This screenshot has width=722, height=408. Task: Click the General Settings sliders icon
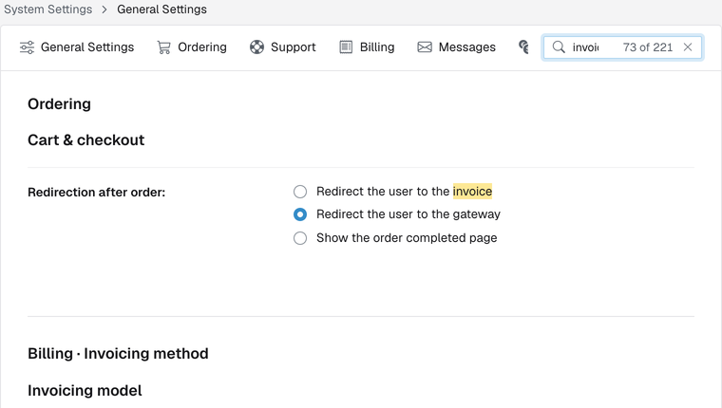point(27,47)
